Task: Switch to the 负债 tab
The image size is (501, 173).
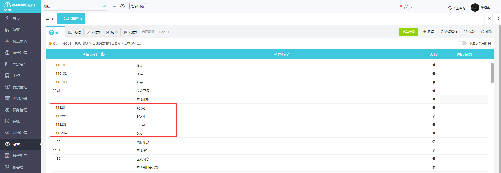Action: [x=74, y=32]
